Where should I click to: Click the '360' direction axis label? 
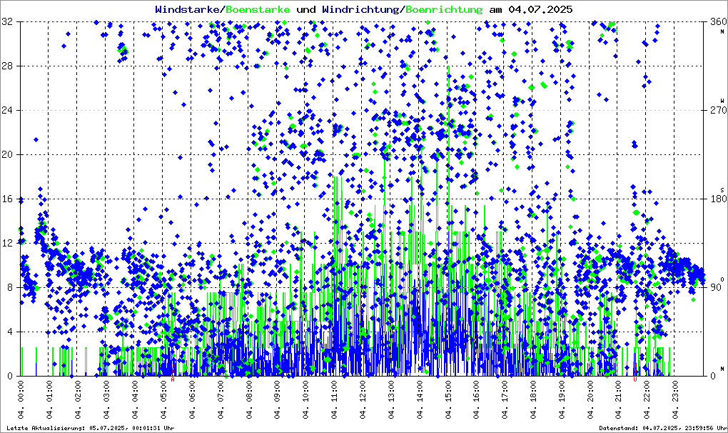pyautogui.click(x=718, y=22)
